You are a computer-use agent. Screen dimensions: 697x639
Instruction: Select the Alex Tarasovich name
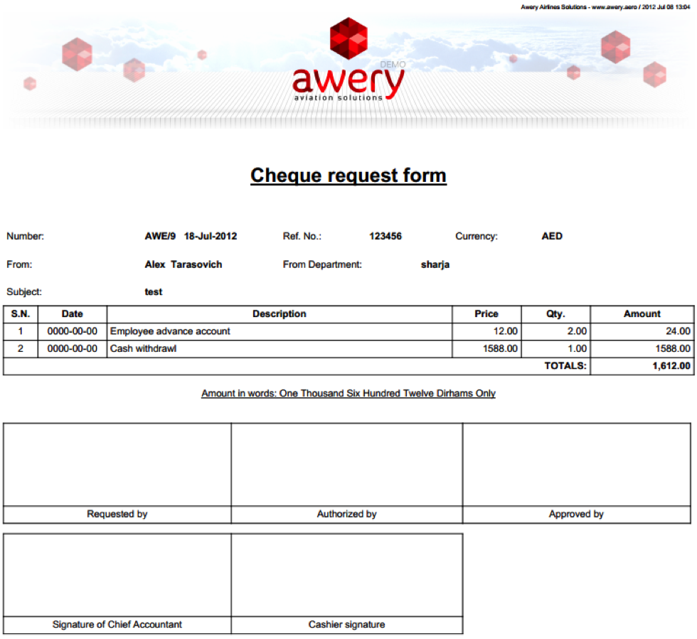183,264
